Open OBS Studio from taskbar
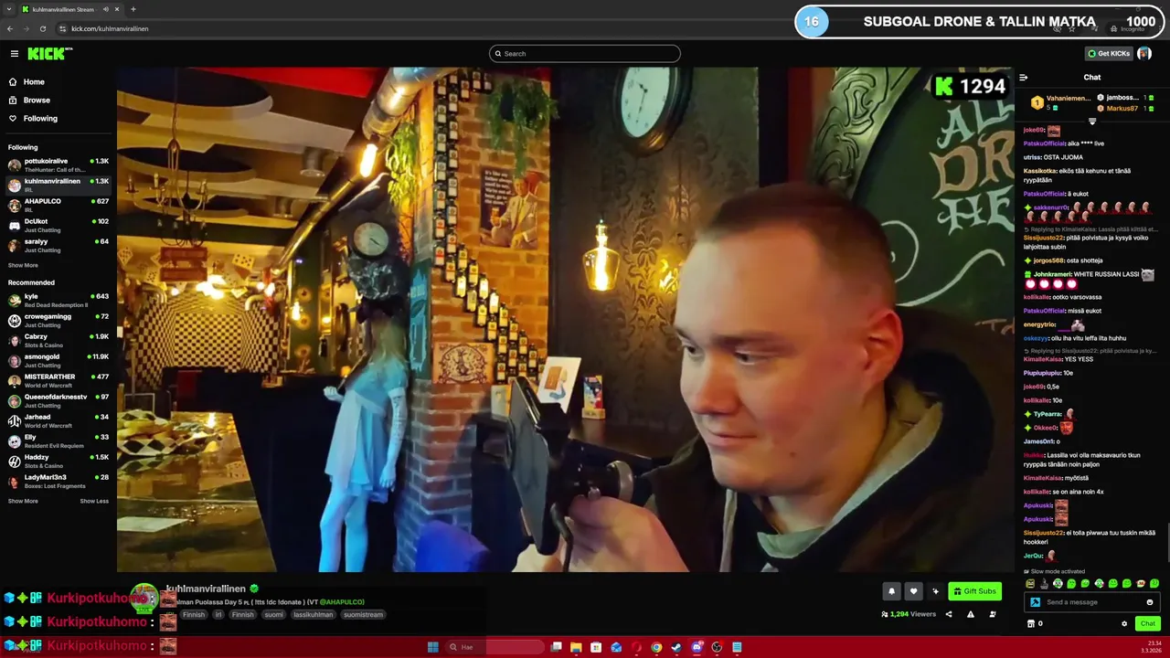The image size is (1170, 658). pos(717,647)
